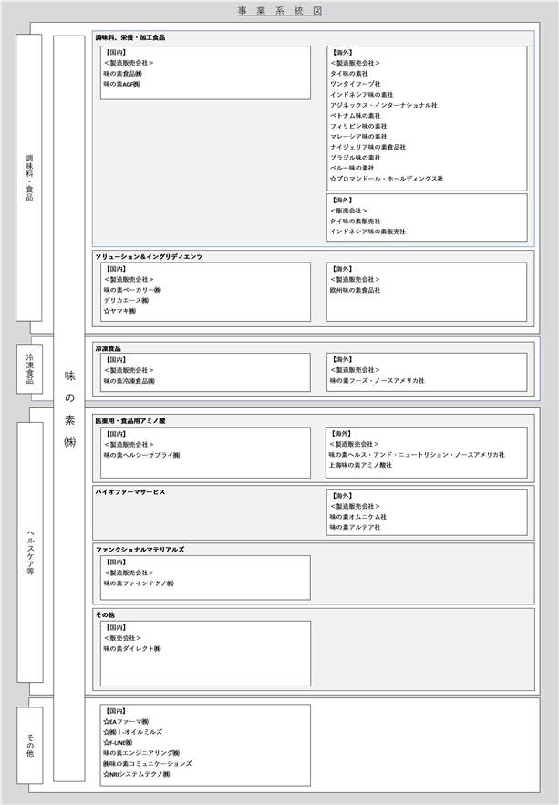Select the 医薬用・食品用アミノ酸 heading
The height and width of the screenshot is (805, 559).
129,420
